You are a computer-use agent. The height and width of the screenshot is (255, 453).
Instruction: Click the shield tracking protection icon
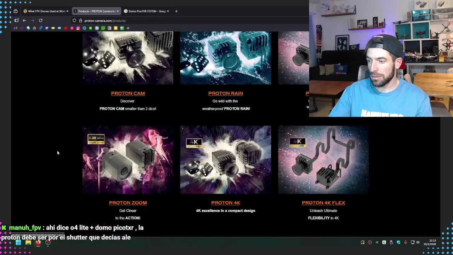(74, 21)
